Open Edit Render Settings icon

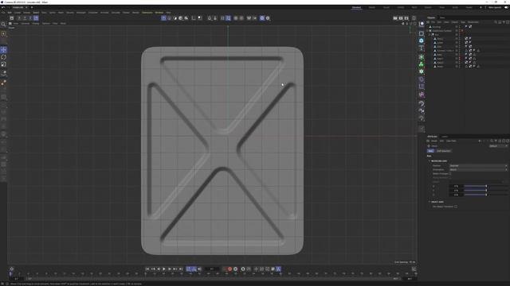(x=406, y=18)
